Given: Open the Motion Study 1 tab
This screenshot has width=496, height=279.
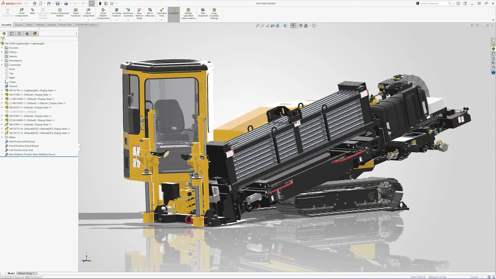Looking at the screenshot, I should pos(26,273).
